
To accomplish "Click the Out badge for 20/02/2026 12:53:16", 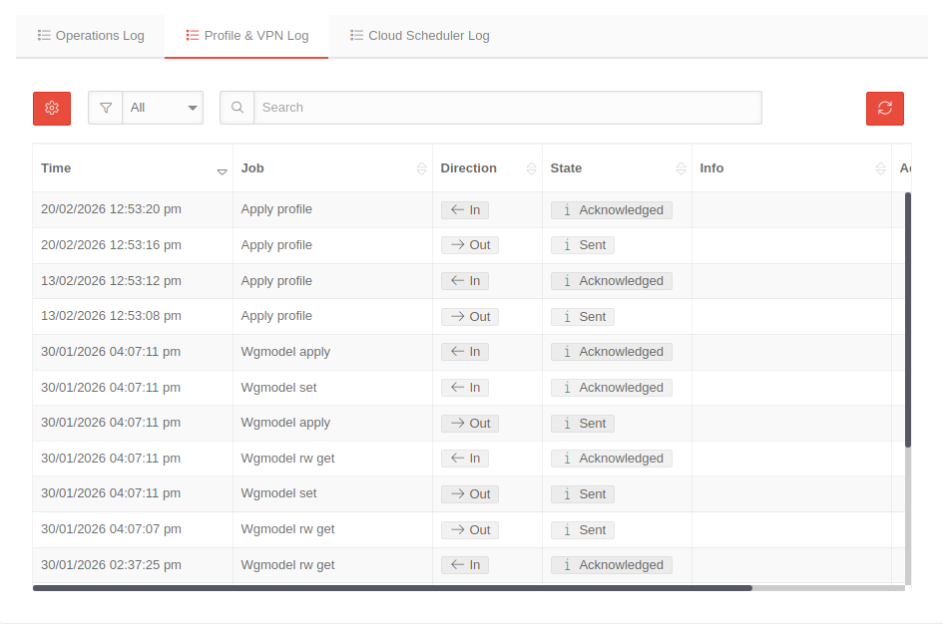I will [x=469, y=245].
